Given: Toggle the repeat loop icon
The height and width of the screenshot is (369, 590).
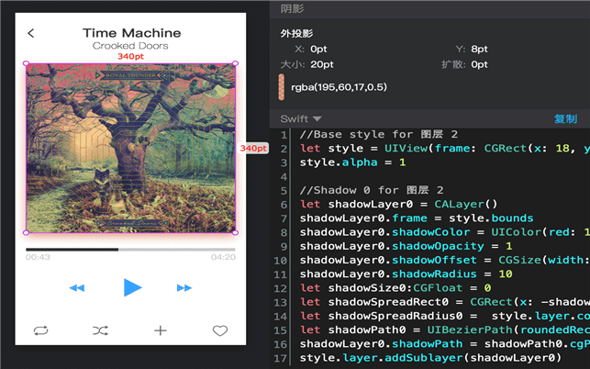Looking at the screenshot, I should (41, 330).
